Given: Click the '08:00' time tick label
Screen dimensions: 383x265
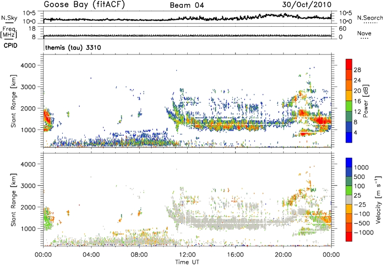Looking at the screenshot, I should pyautogui.click(x=139, y=255).
